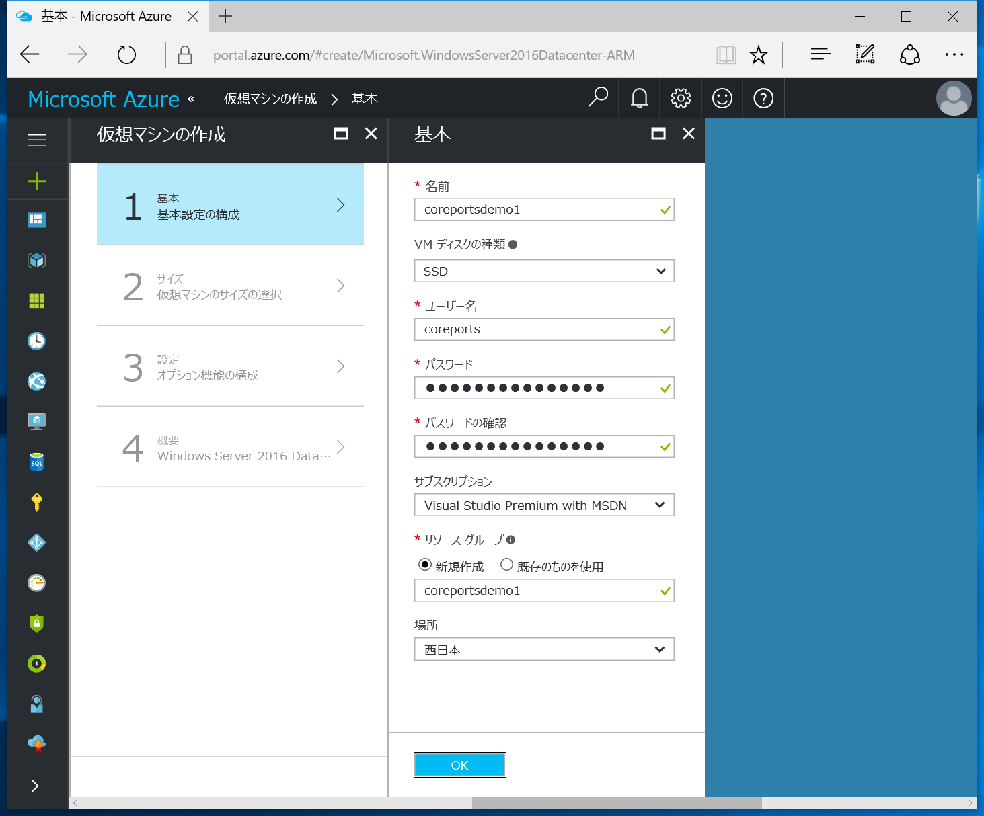Click 基本 breadcrumb item
The width and height of the screenshot is (984, 816).
coord(365,99)
